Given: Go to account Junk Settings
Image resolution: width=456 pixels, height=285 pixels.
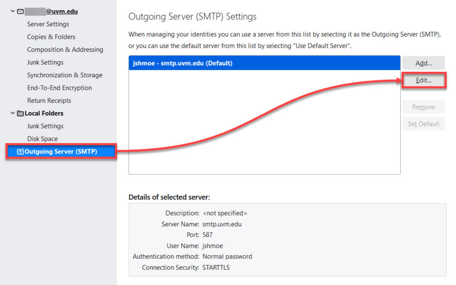Looking at the screenshot, I should pyautogui.click(x=45, y=62).
